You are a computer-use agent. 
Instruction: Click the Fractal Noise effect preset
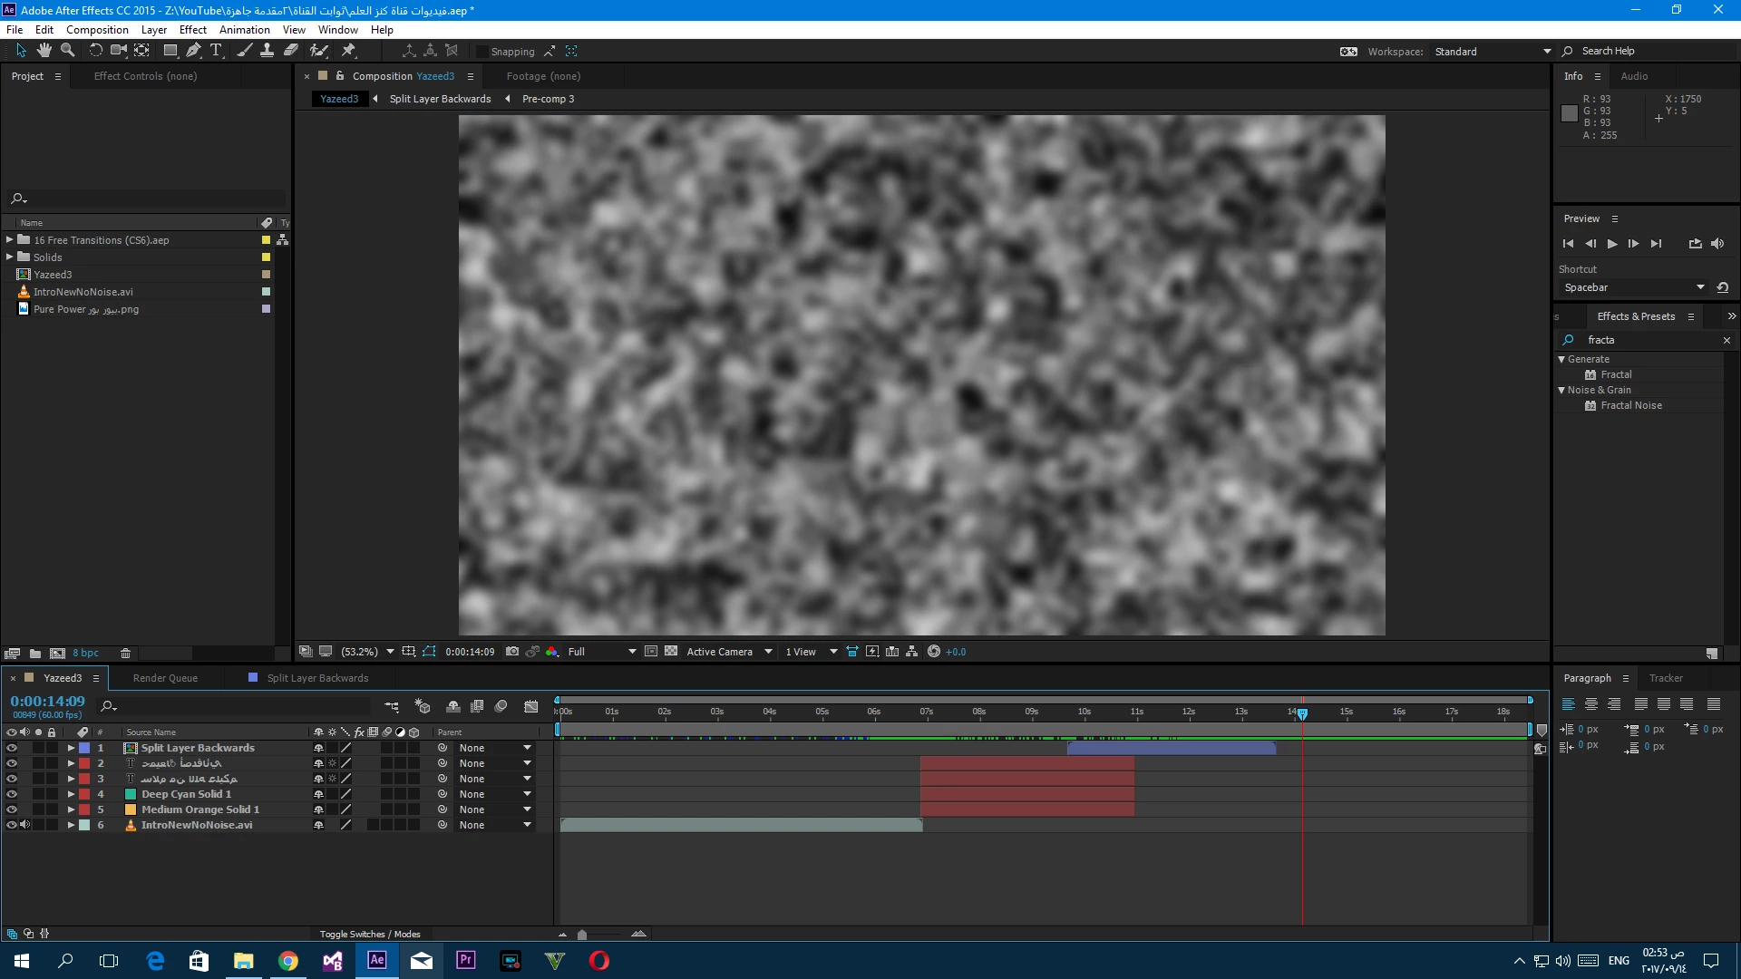(x=1630, y=405)
